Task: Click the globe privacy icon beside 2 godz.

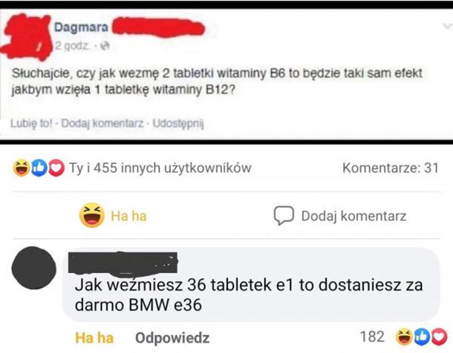Action: click(x=105, y=46)
